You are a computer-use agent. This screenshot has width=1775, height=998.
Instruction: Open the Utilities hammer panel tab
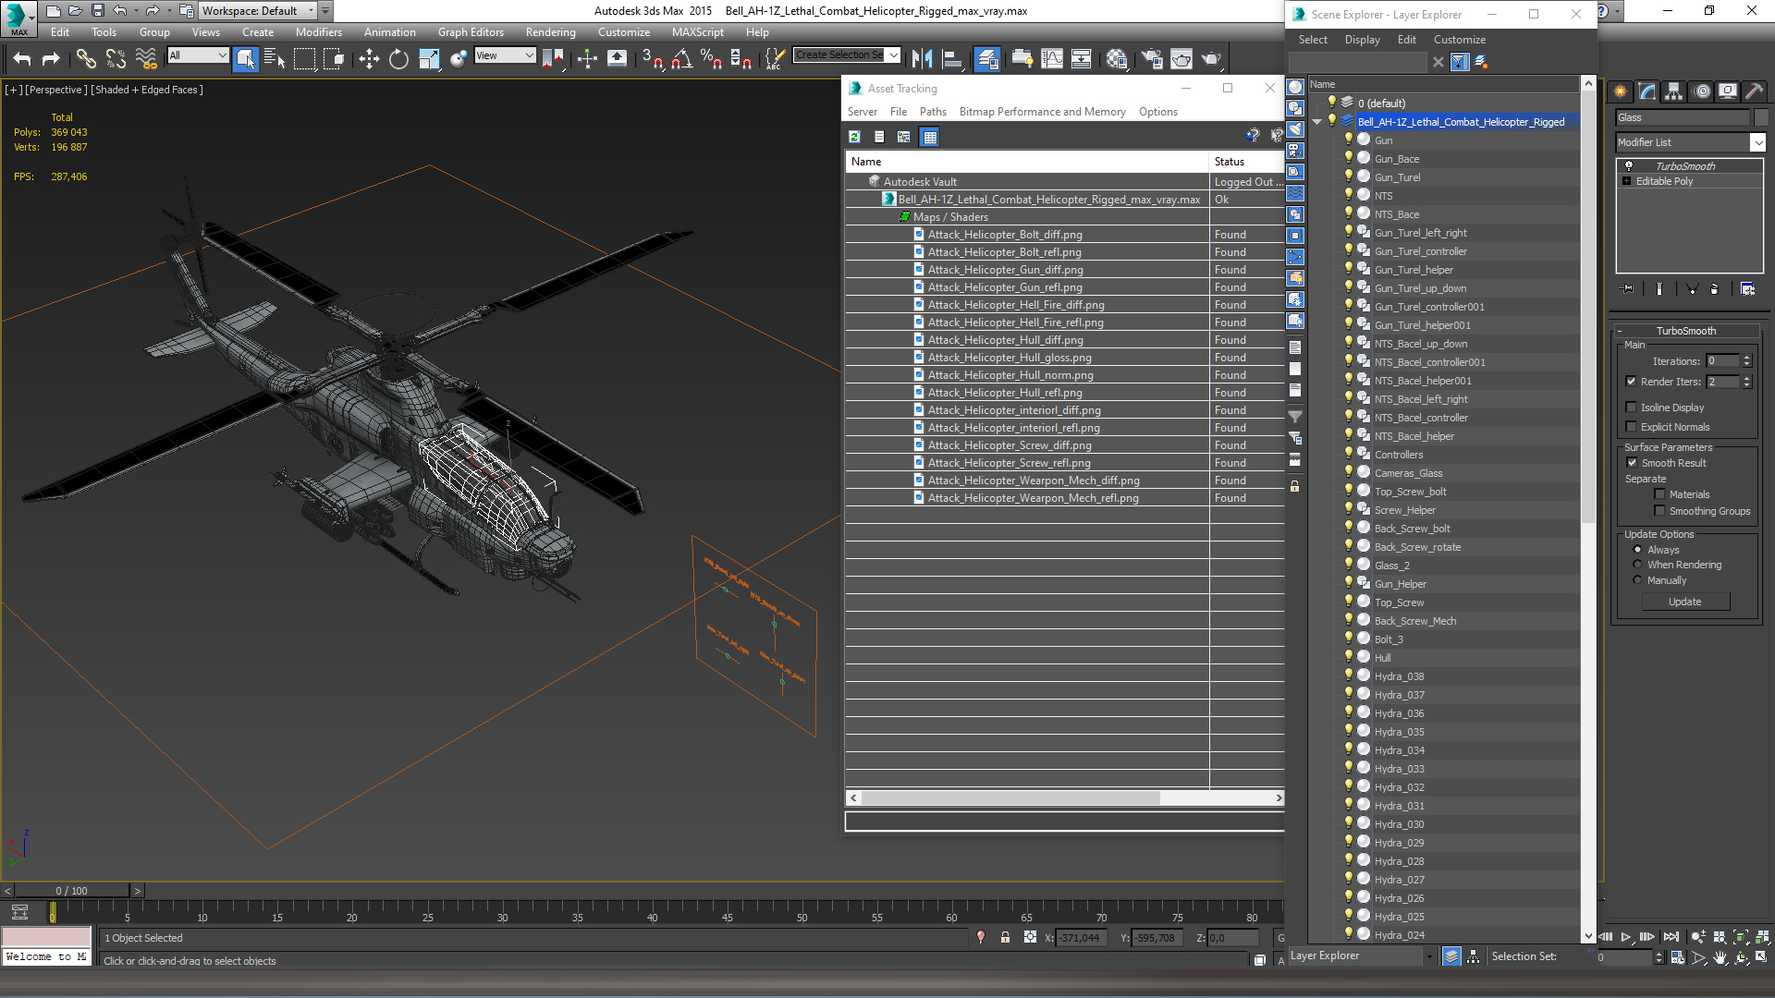click(x=1754, y=91)
